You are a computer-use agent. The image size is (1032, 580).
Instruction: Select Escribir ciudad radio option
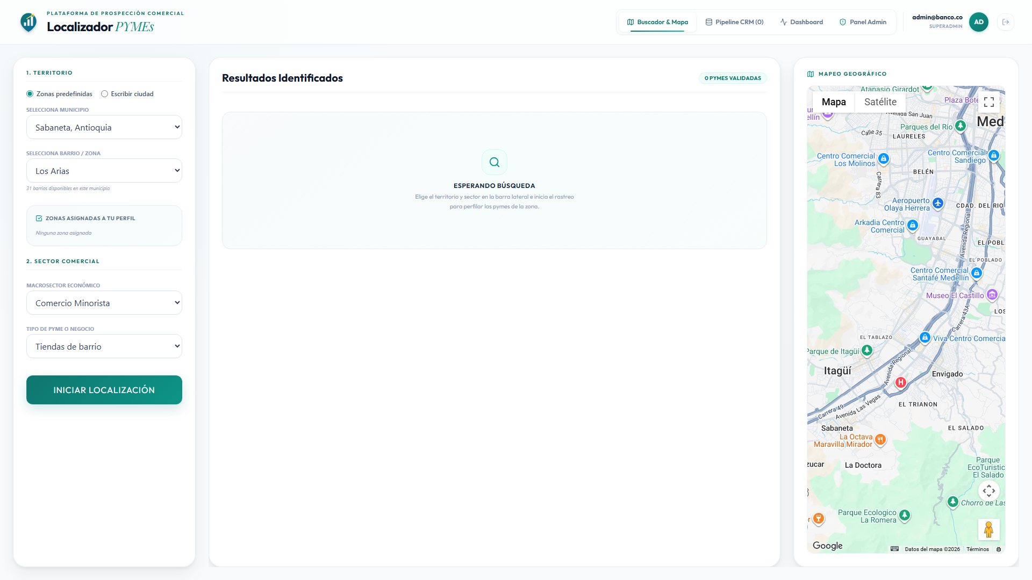(104, 94)
